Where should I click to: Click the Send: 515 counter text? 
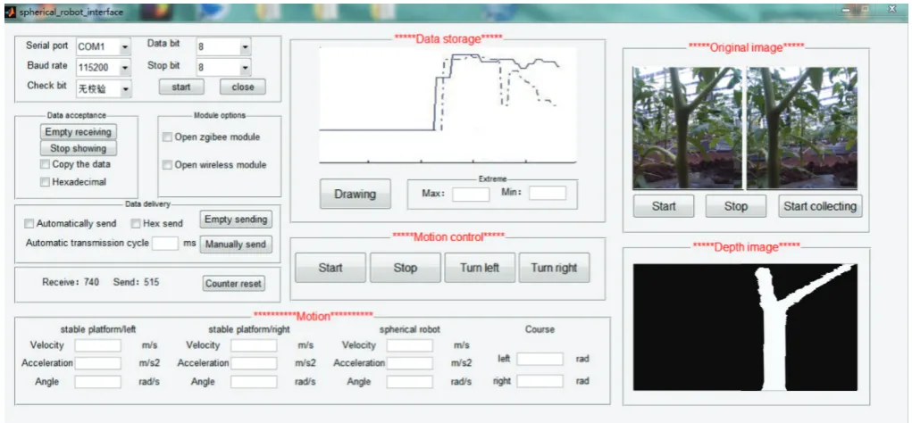coord(136,282)
